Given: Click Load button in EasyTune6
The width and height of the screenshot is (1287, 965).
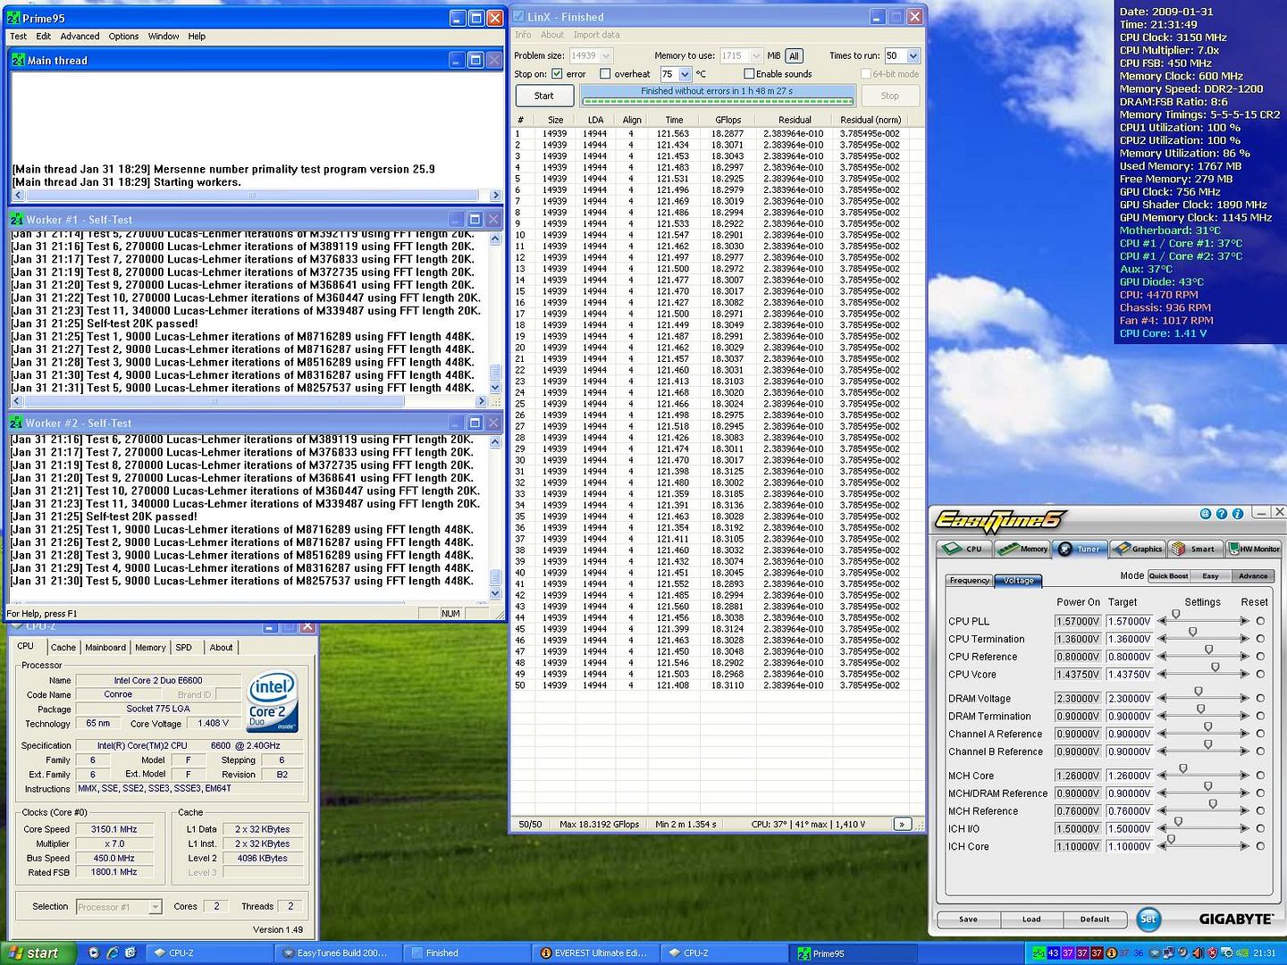Looking at the screenshot, I should point(1031,919).
